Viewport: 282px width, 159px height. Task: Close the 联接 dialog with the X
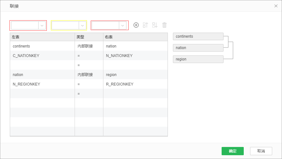click(x=276, y=6)
